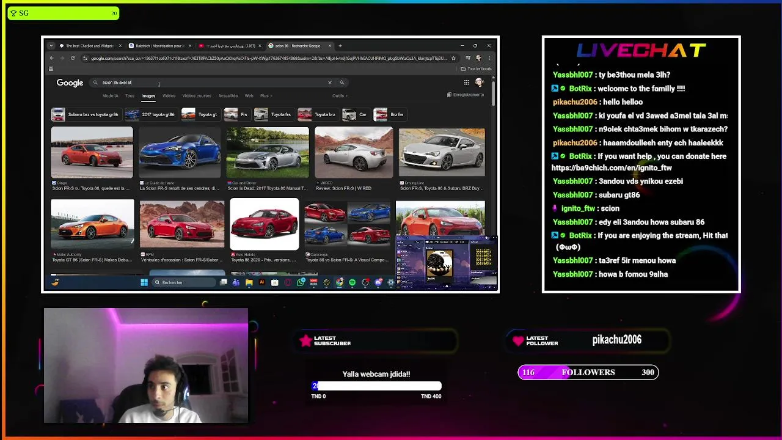Viewport: 782px width, 440px height.
Task: Click the followers goal bar showing 116
Action: click(588, 372)
